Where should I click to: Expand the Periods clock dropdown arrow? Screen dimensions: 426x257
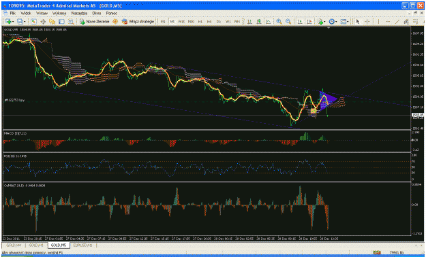[336, 22]
